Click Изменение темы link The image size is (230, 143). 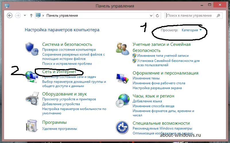[146, 78]
